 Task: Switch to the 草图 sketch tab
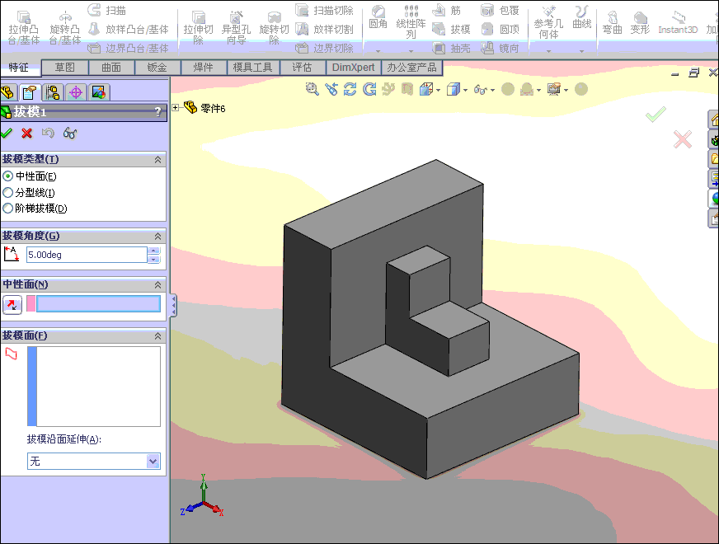tap(64, 68)
